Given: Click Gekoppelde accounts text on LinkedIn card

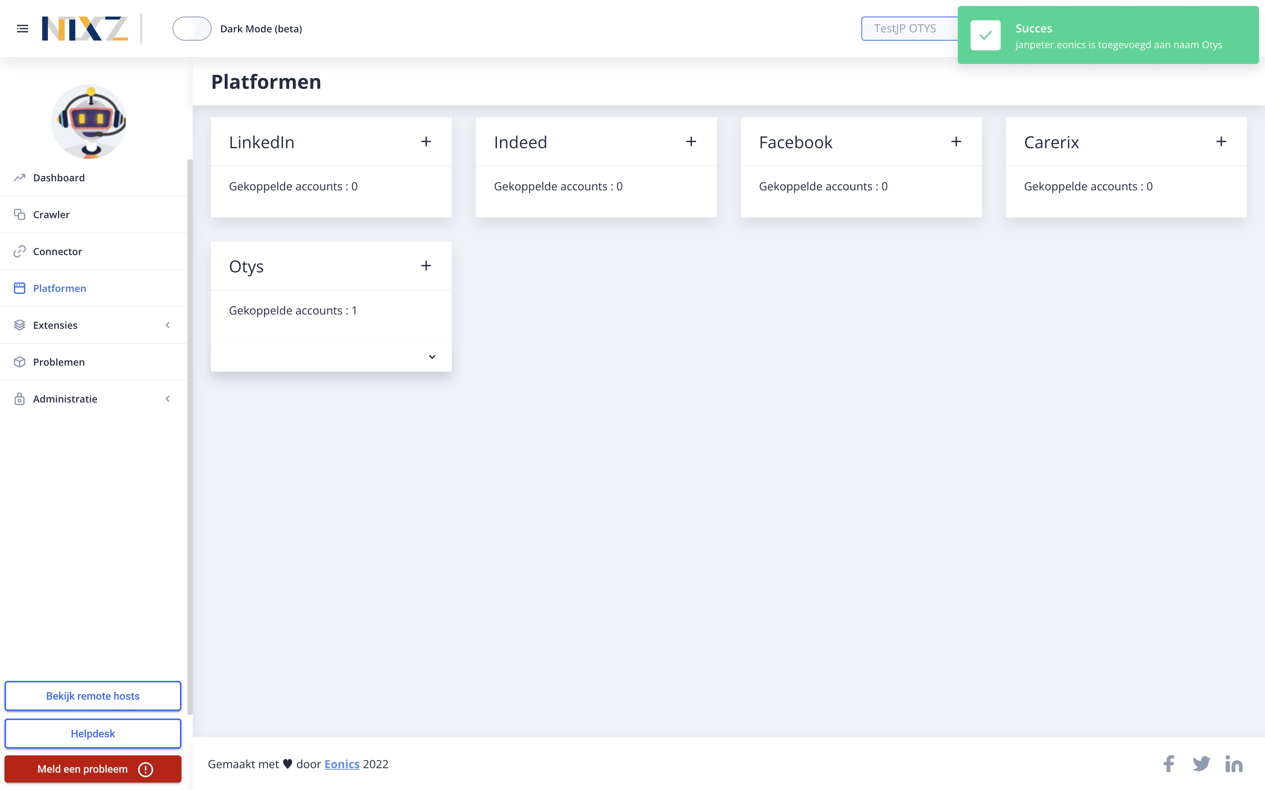Looking at the screenshot, I should click(293, 187).
